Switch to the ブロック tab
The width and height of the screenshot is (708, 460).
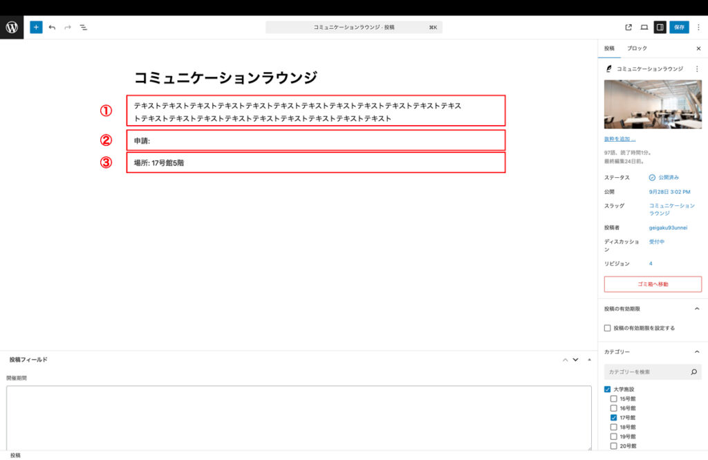(x=637, y=49)
